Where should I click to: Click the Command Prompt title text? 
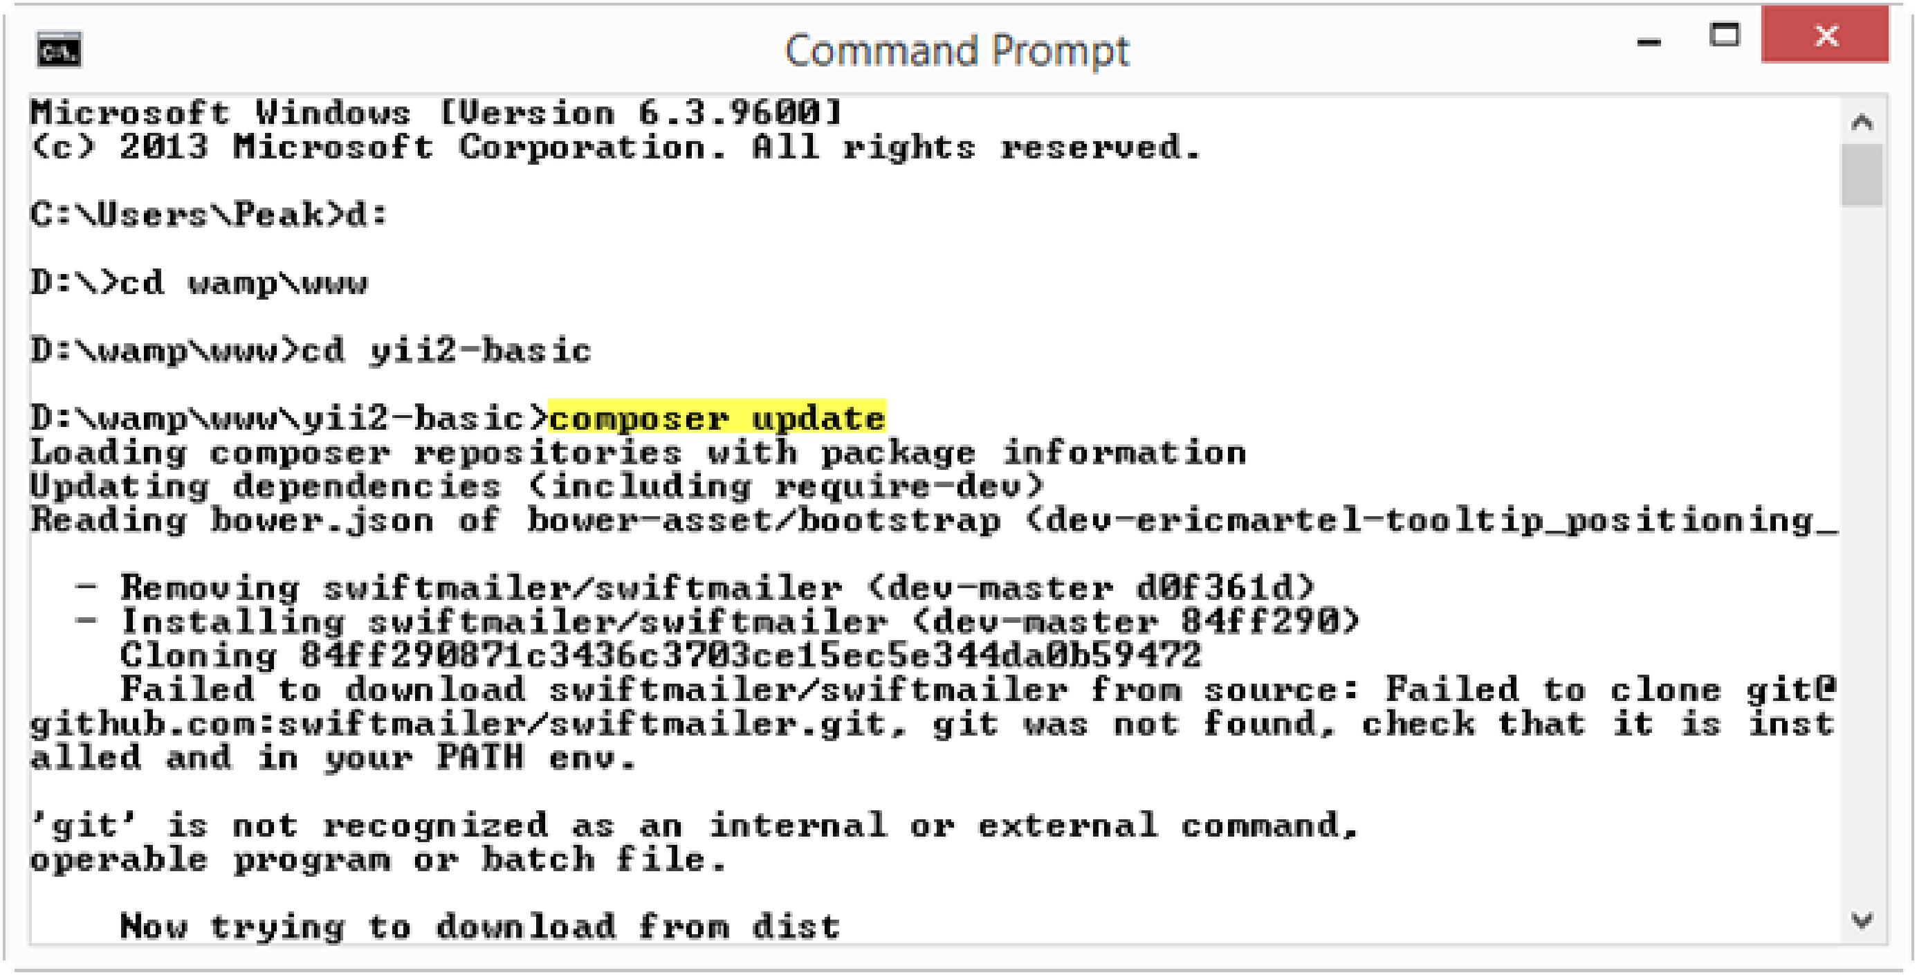pos(957,51)
